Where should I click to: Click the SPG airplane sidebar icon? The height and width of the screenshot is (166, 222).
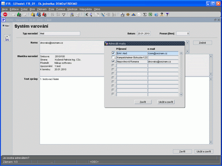pyautogui.click(x=7, y=38)
